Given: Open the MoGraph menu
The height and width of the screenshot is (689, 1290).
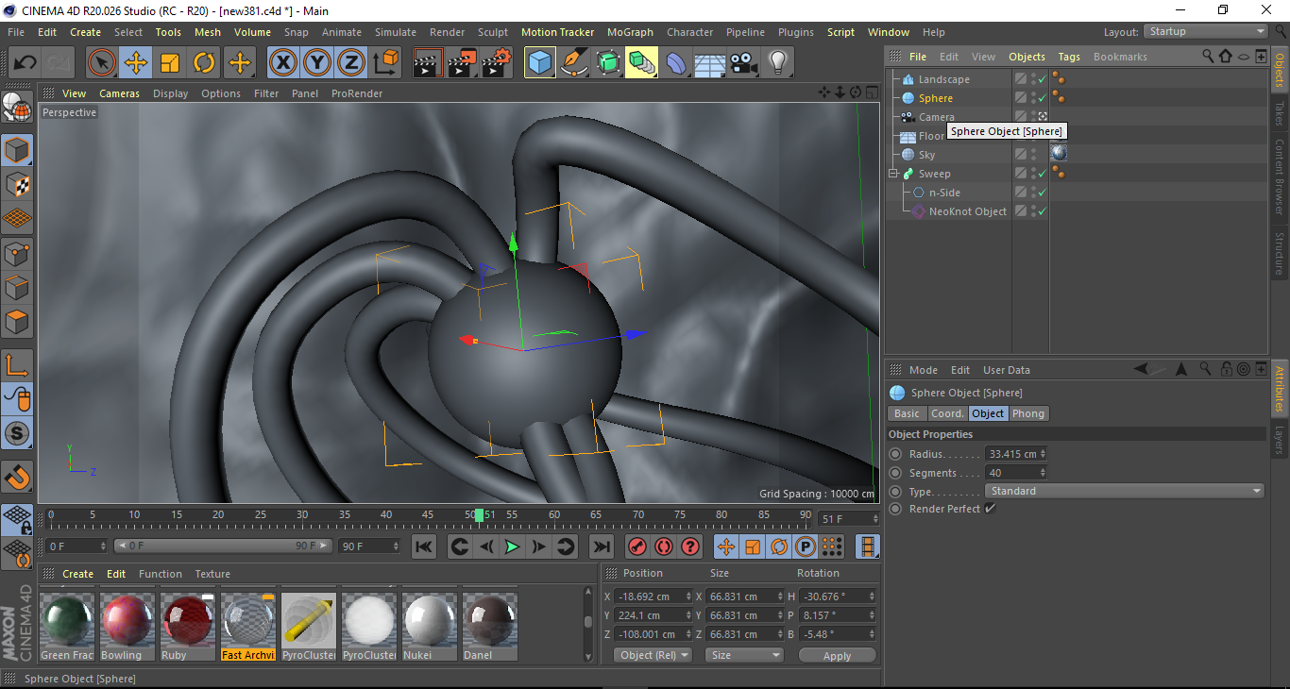Looking at the screenshot, I should [x=630, y=32].
